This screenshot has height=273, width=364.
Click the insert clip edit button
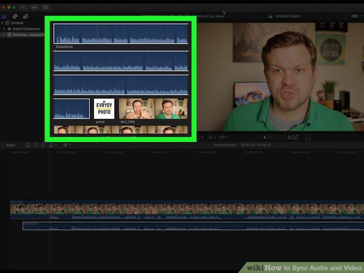[x=36, y=145]
